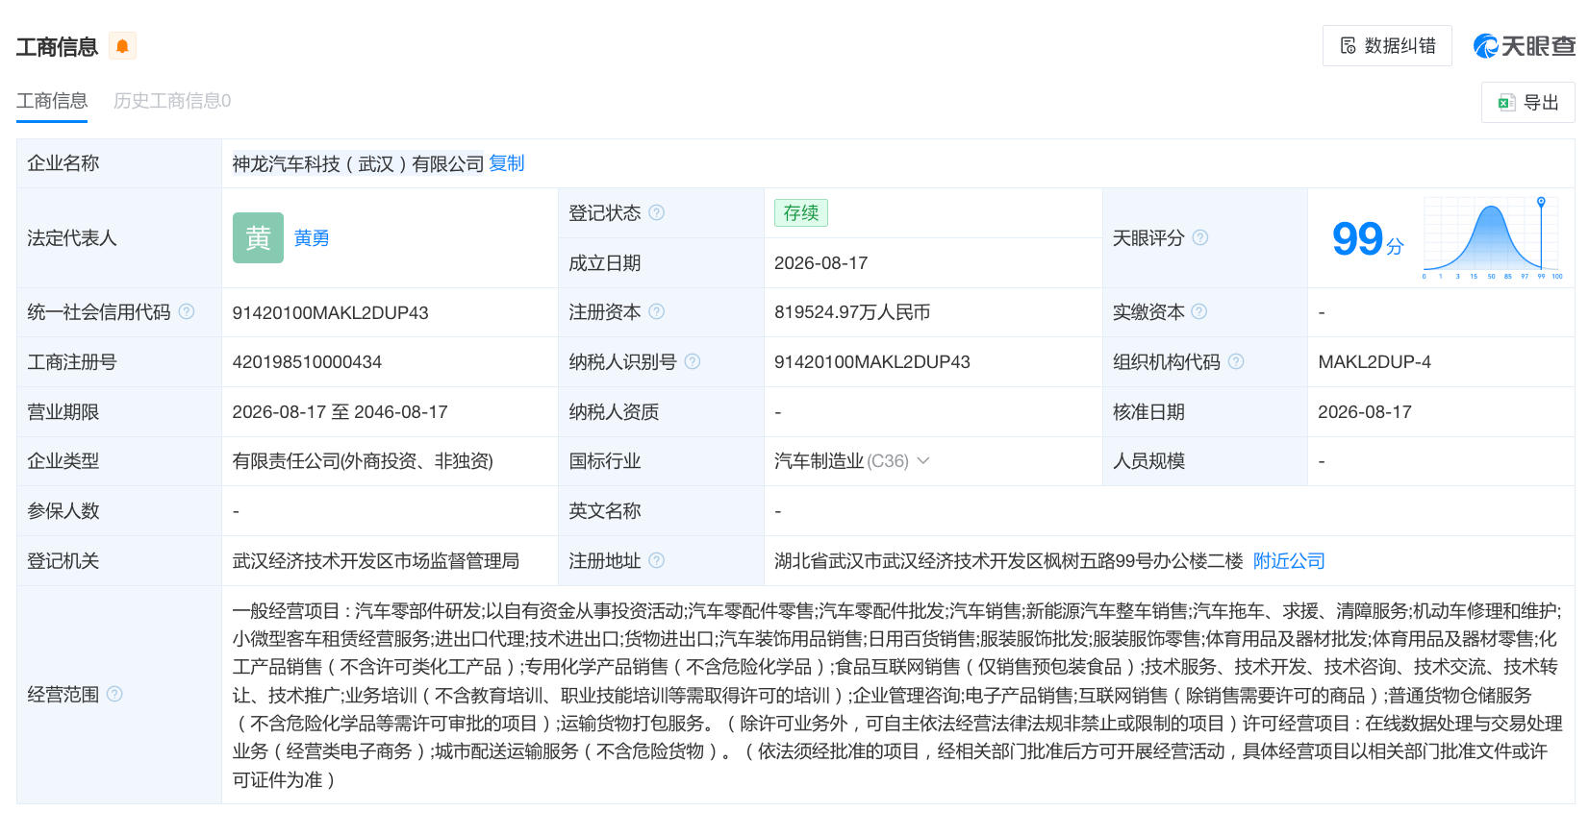Click the company type 有限责任公司(外商投资、非独资)
Viewport: 1589px width, 836px height.
click(x=363, y=461)
